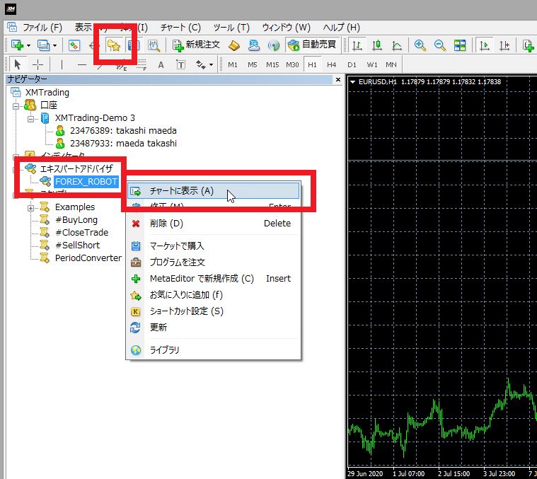The height and width of the screenshot is (479, 537).
Task: Choose プログラムを注文 in context menu
Action: tap(213, 262)
